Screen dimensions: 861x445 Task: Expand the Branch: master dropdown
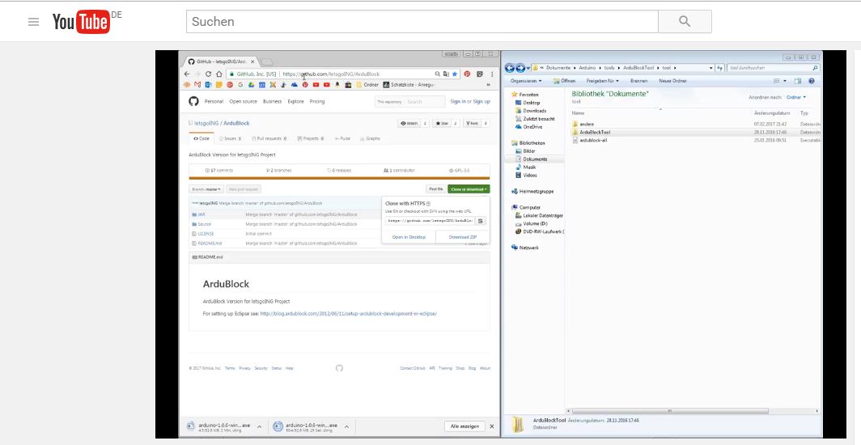(x=206, y=189)
